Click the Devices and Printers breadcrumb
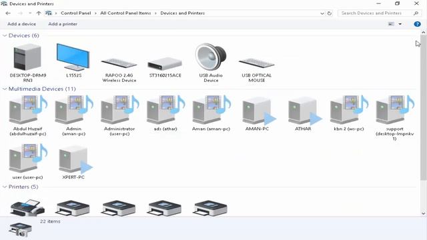 tap(182, 13)
